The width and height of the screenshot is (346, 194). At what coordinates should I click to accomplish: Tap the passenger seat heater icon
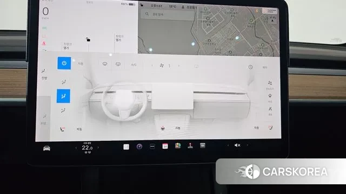click(270, 128)
